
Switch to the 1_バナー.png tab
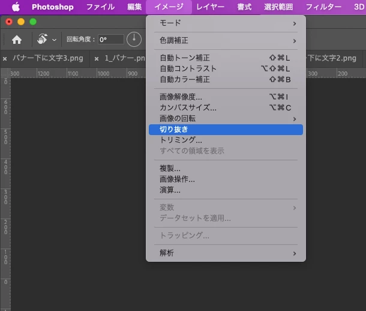coord(125,58)
